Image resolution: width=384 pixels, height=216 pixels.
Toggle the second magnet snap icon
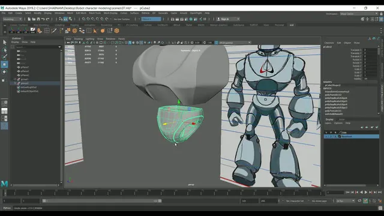(88, 19)
